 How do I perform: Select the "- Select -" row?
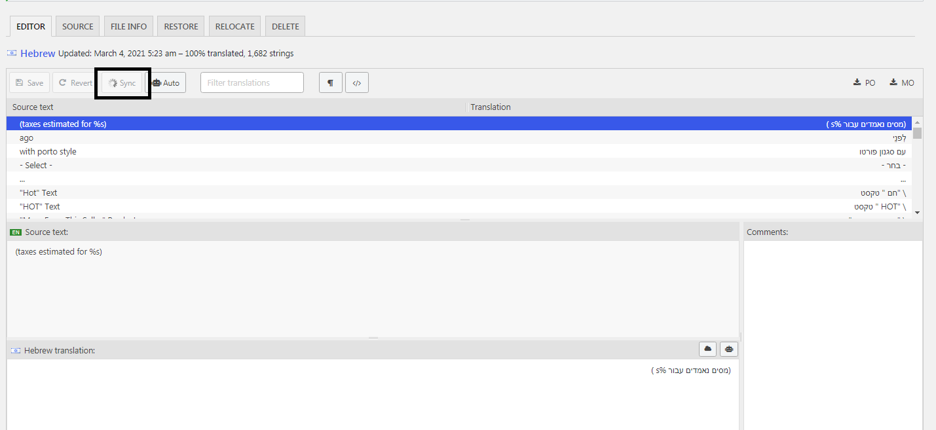[x=459, y=165]
